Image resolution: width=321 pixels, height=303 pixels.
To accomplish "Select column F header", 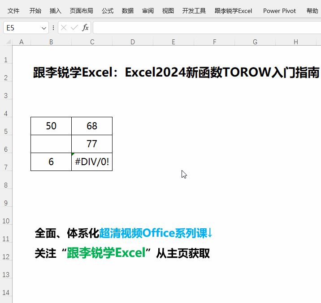I will point(214,42).
